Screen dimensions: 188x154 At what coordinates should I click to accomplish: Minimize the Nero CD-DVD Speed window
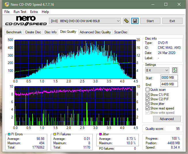153,4
